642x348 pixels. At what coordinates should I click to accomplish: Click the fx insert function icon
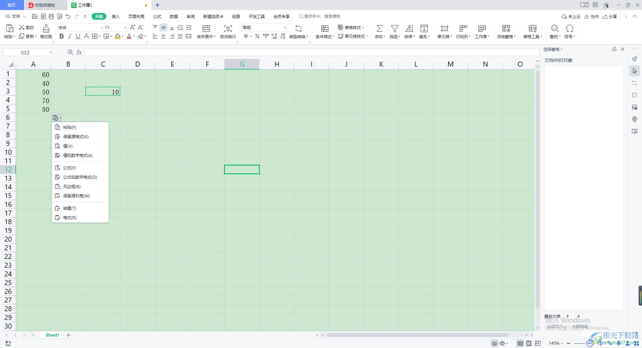click(79, 52)
